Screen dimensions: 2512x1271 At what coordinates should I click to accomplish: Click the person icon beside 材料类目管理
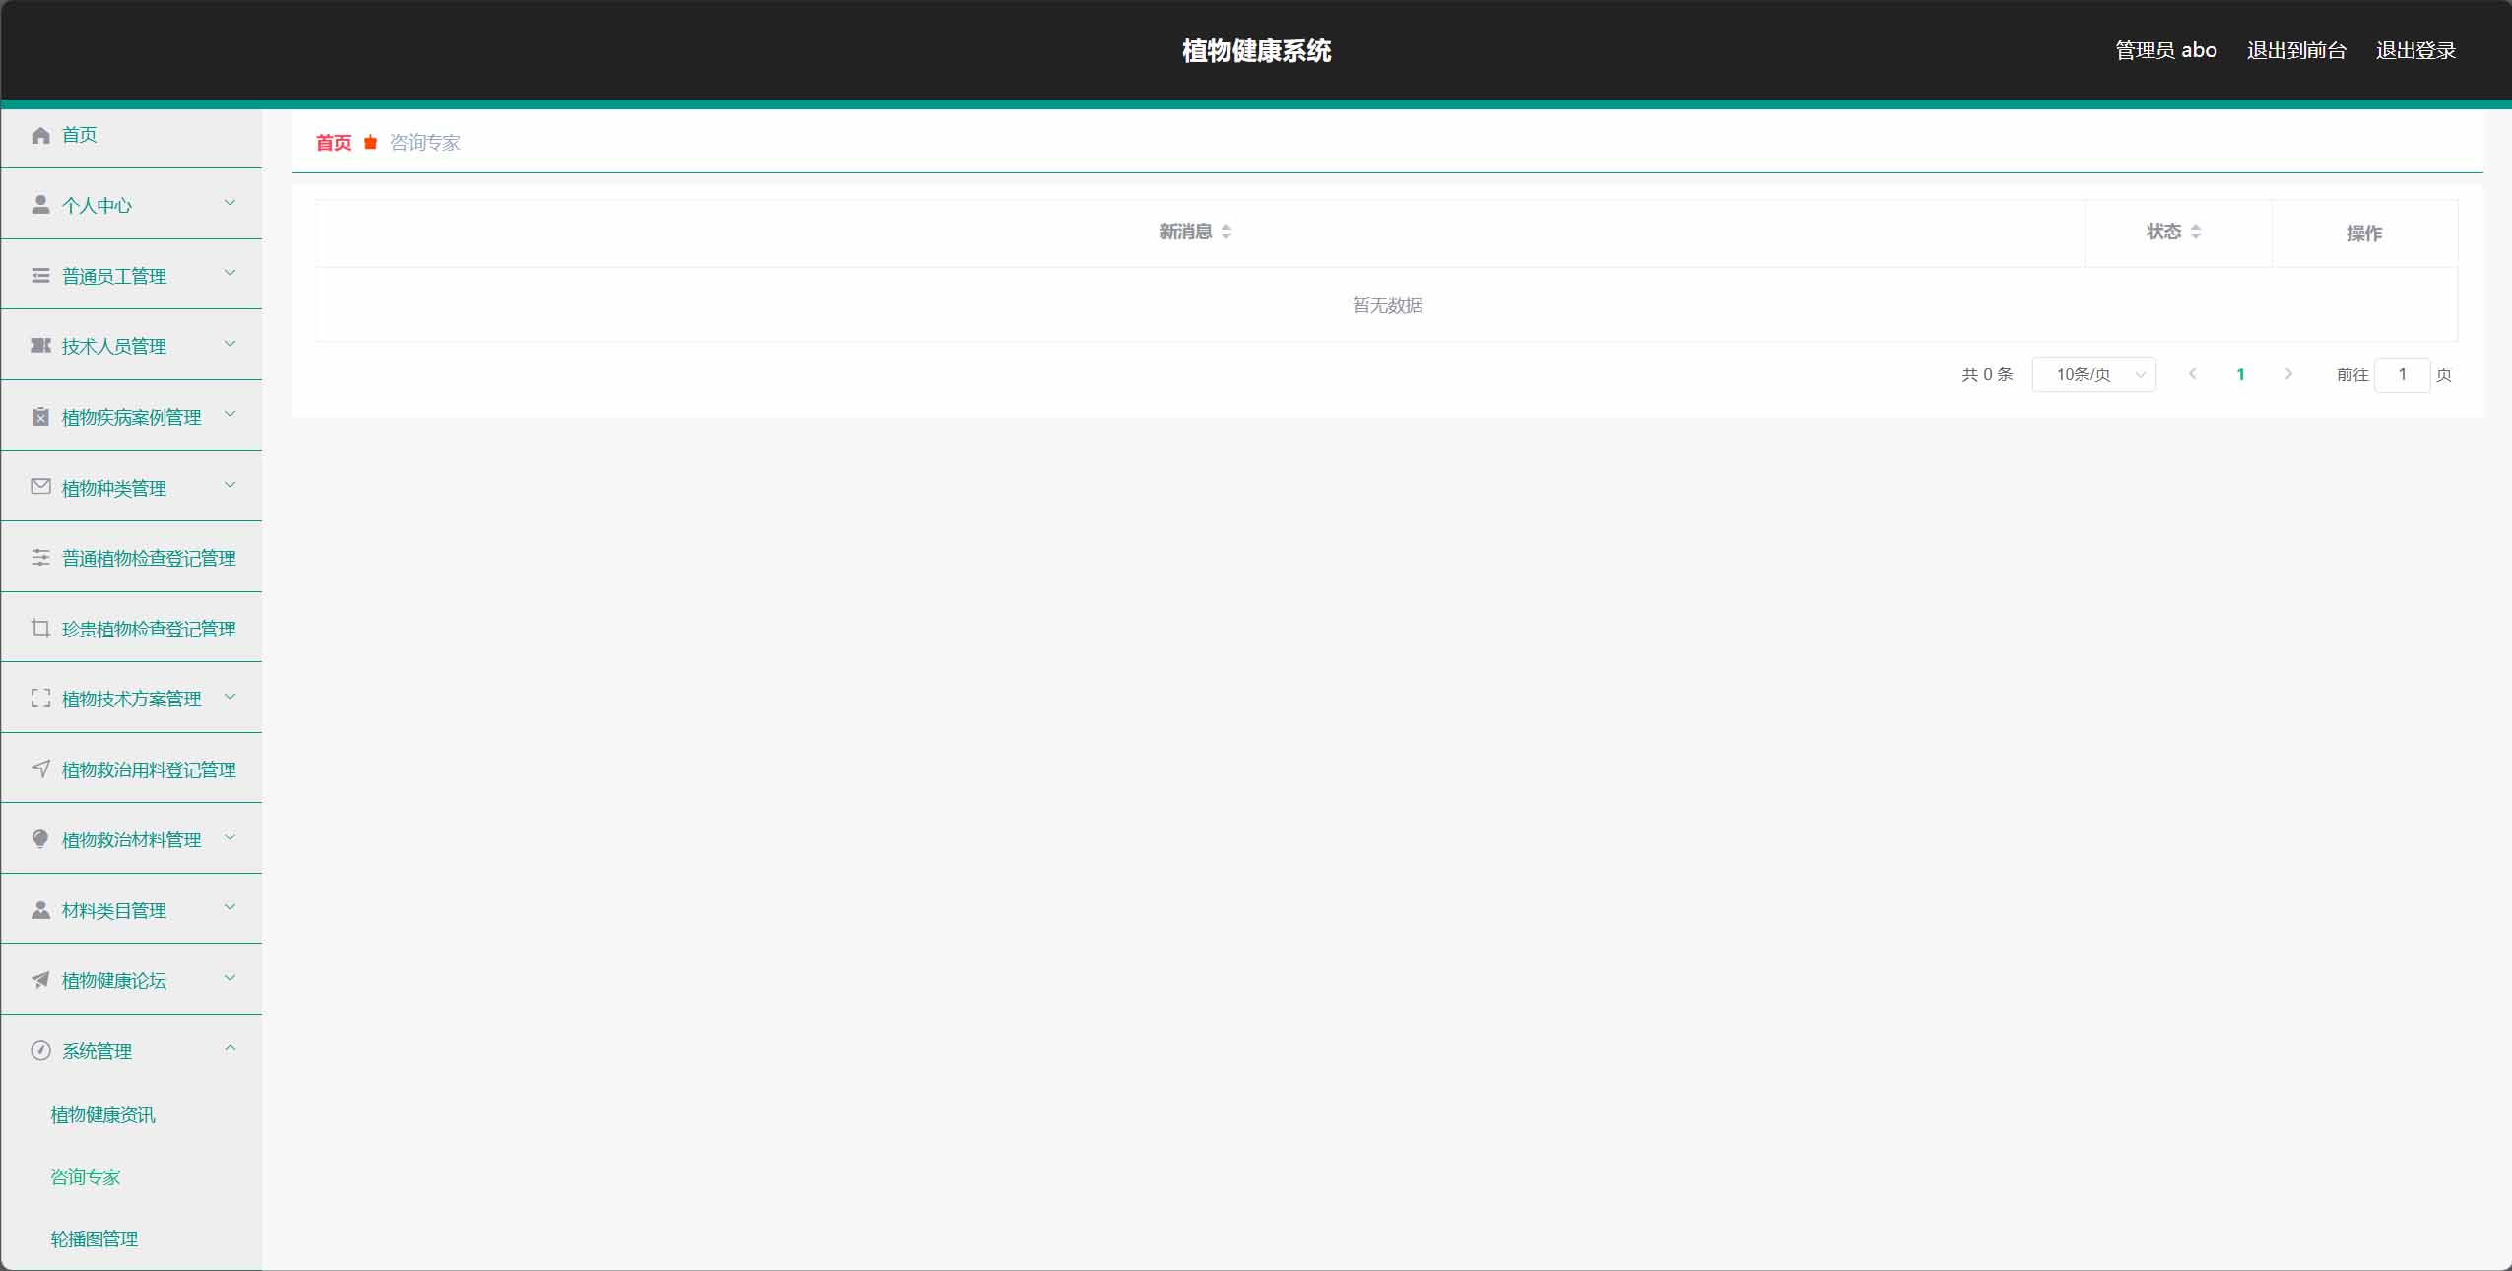click(40, 909)
